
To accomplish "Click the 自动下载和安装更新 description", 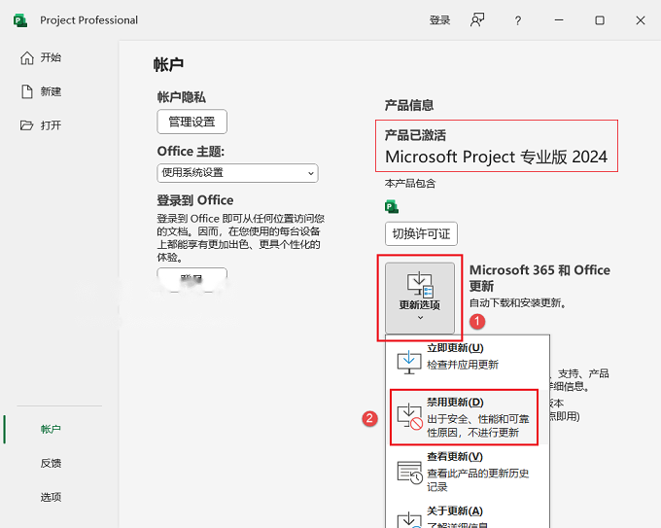I will pos(518,302).
